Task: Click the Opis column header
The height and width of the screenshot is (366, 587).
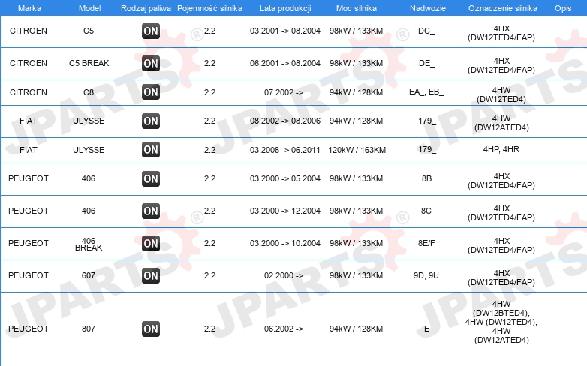Action: 563,8
